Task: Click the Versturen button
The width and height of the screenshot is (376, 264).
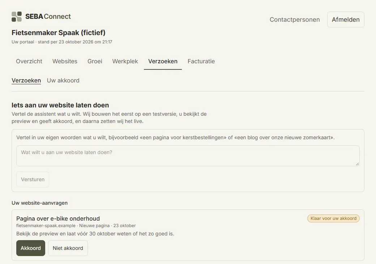Action: (33, 179)
